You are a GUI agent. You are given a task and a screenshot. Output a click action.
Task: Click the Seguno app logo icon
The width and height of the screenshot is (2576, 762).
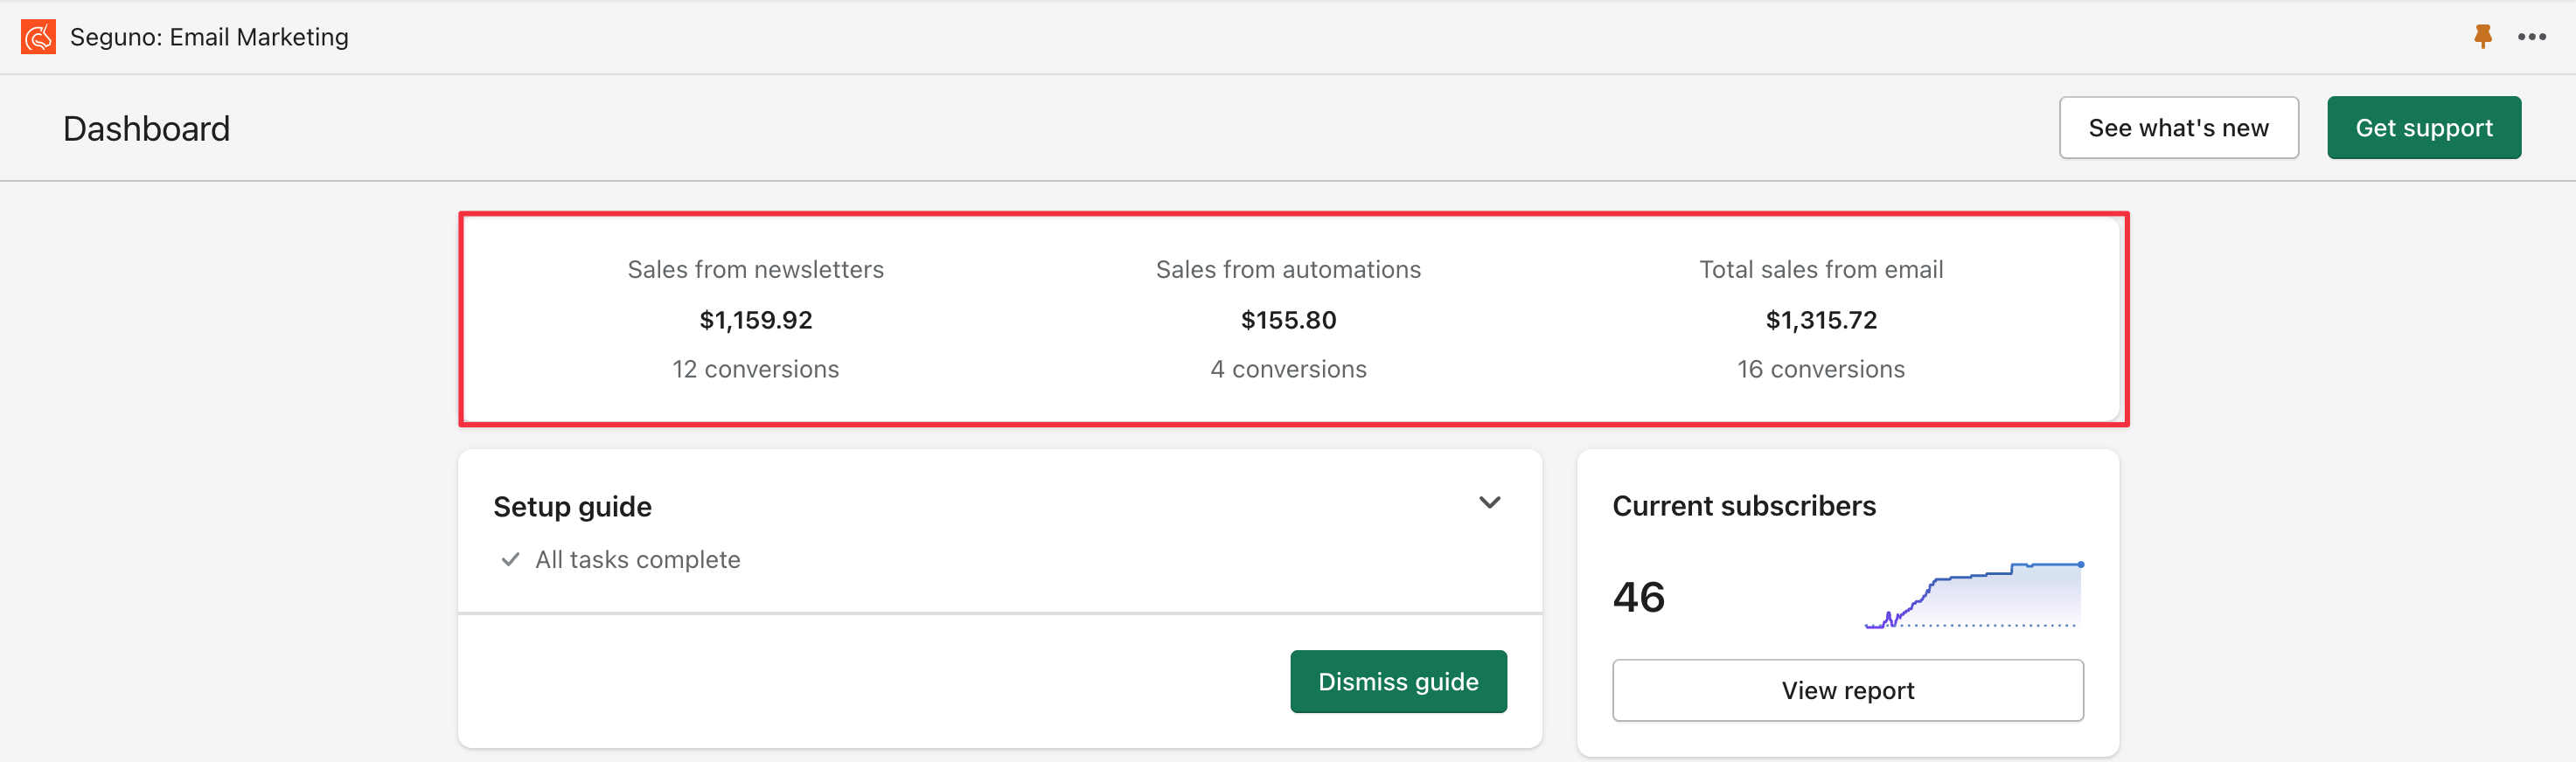click(x=38, y=37)
